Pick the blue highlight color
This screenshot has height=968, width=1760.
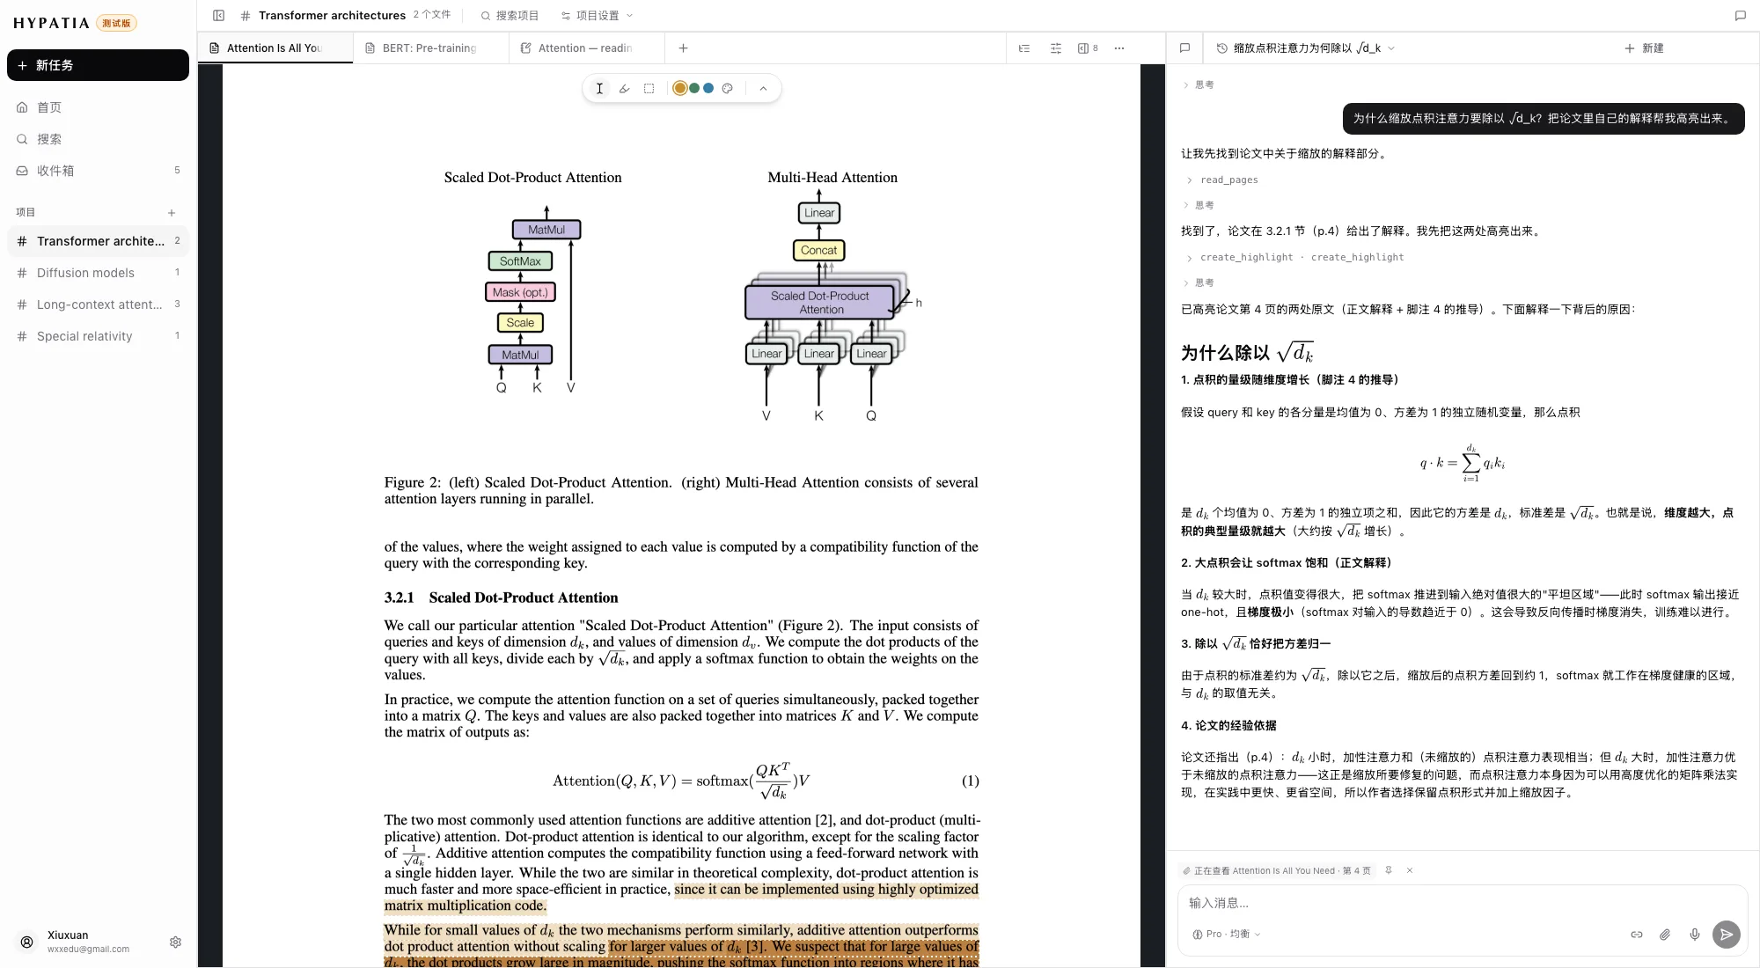click(x=708, y=88)
